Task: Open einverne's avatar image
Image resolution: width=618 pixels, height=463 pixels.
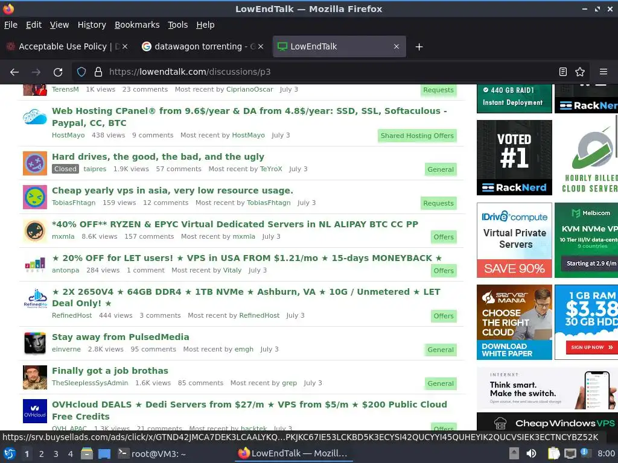Action: click(x=34, y=344)
